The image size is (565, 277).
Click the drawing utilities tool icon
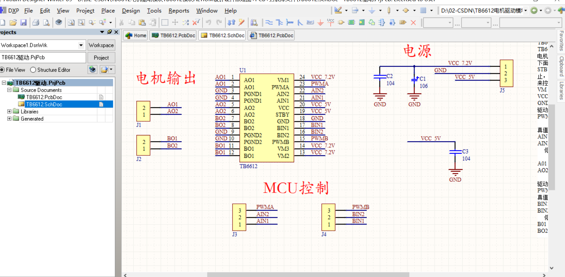tap(338, 10)
